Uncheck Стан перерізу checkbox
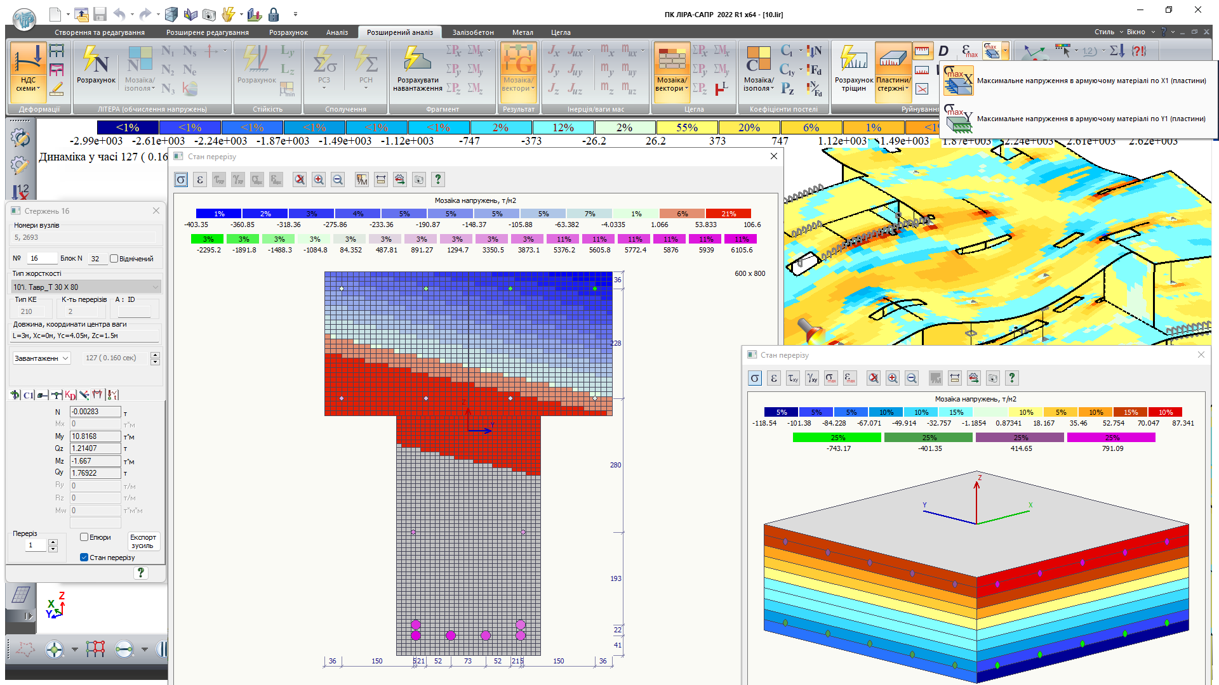This screenshot has height=685, width=1219. click(x=84, y=558)
